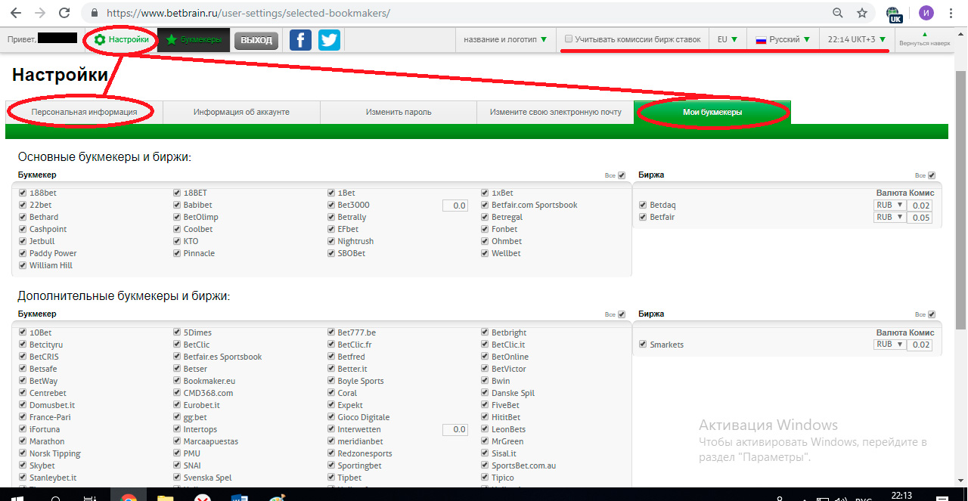
Task: Click the green star bookmakers icon
Action: [x=172, y=39]
